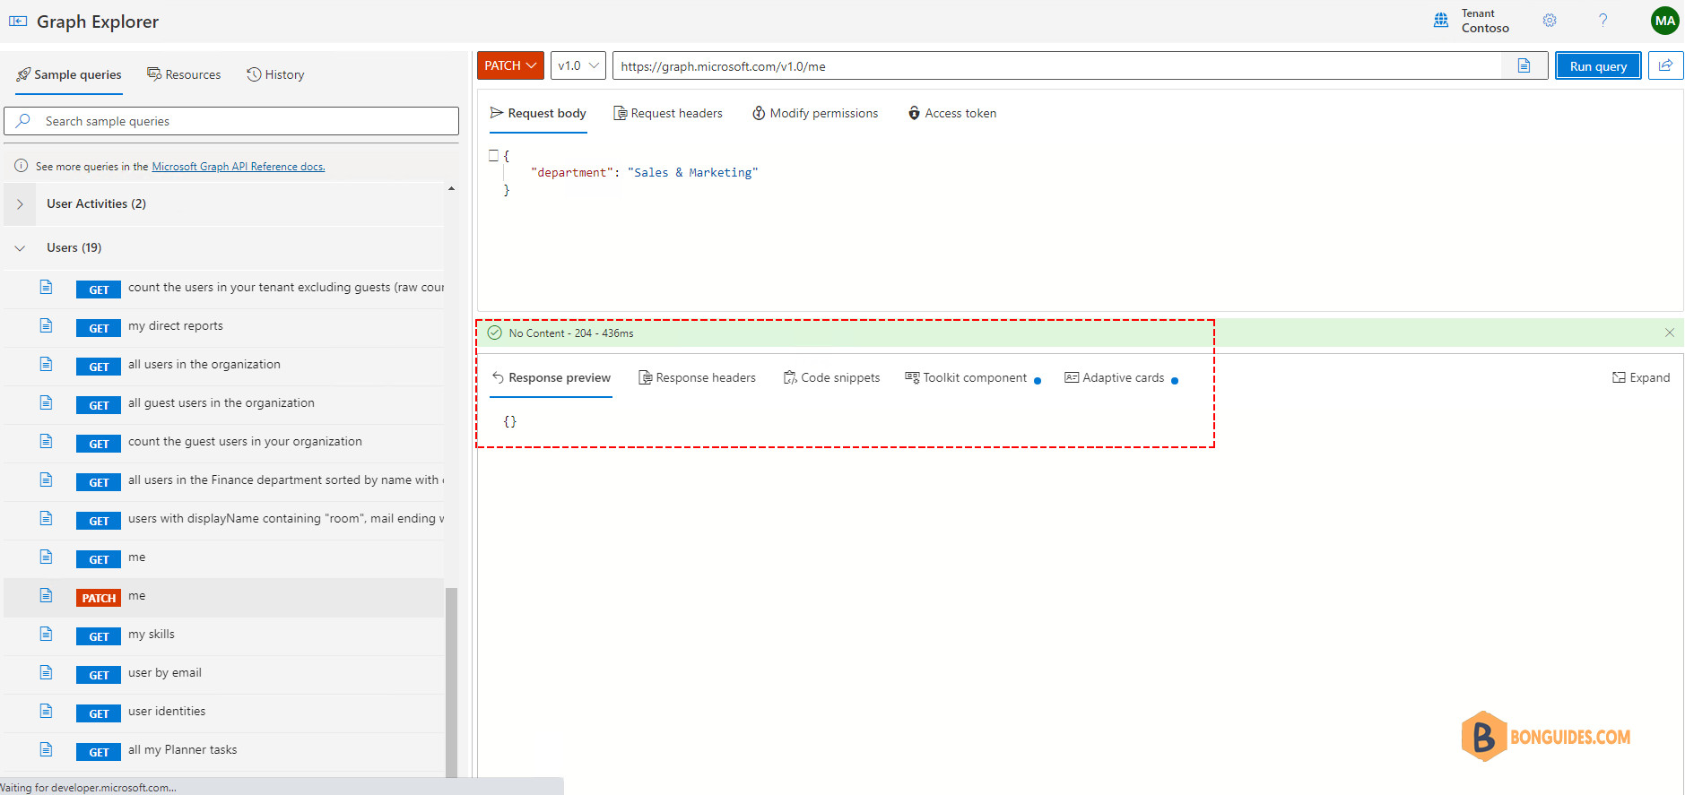The height and width of the screenshot is (795, 1685).
Task: Select the Request body tab
Action: (538, 113)
